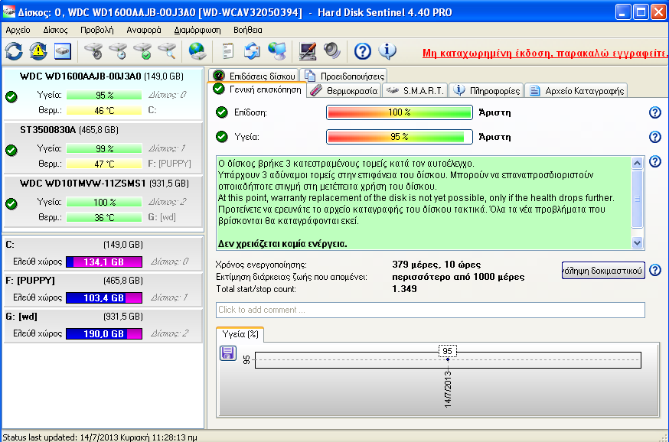
Task: Click the 46 °C temperature bar
Action: point(104,111)
